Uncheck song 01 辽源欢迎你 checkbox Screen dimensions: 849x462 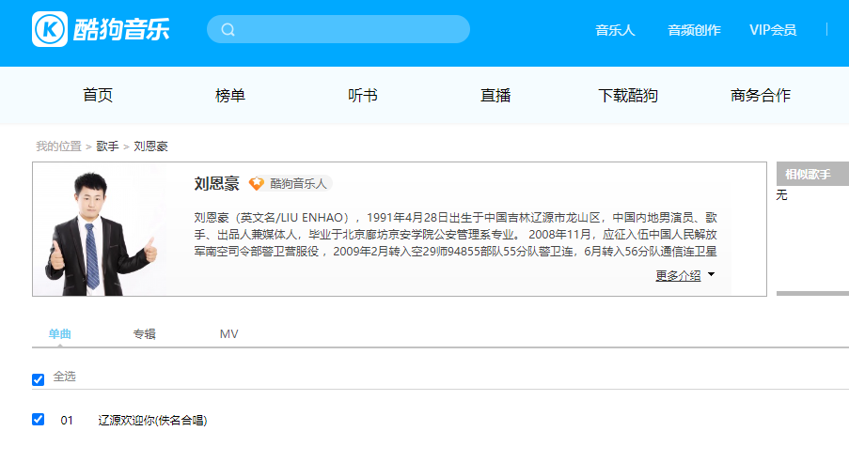pos(39,420)
